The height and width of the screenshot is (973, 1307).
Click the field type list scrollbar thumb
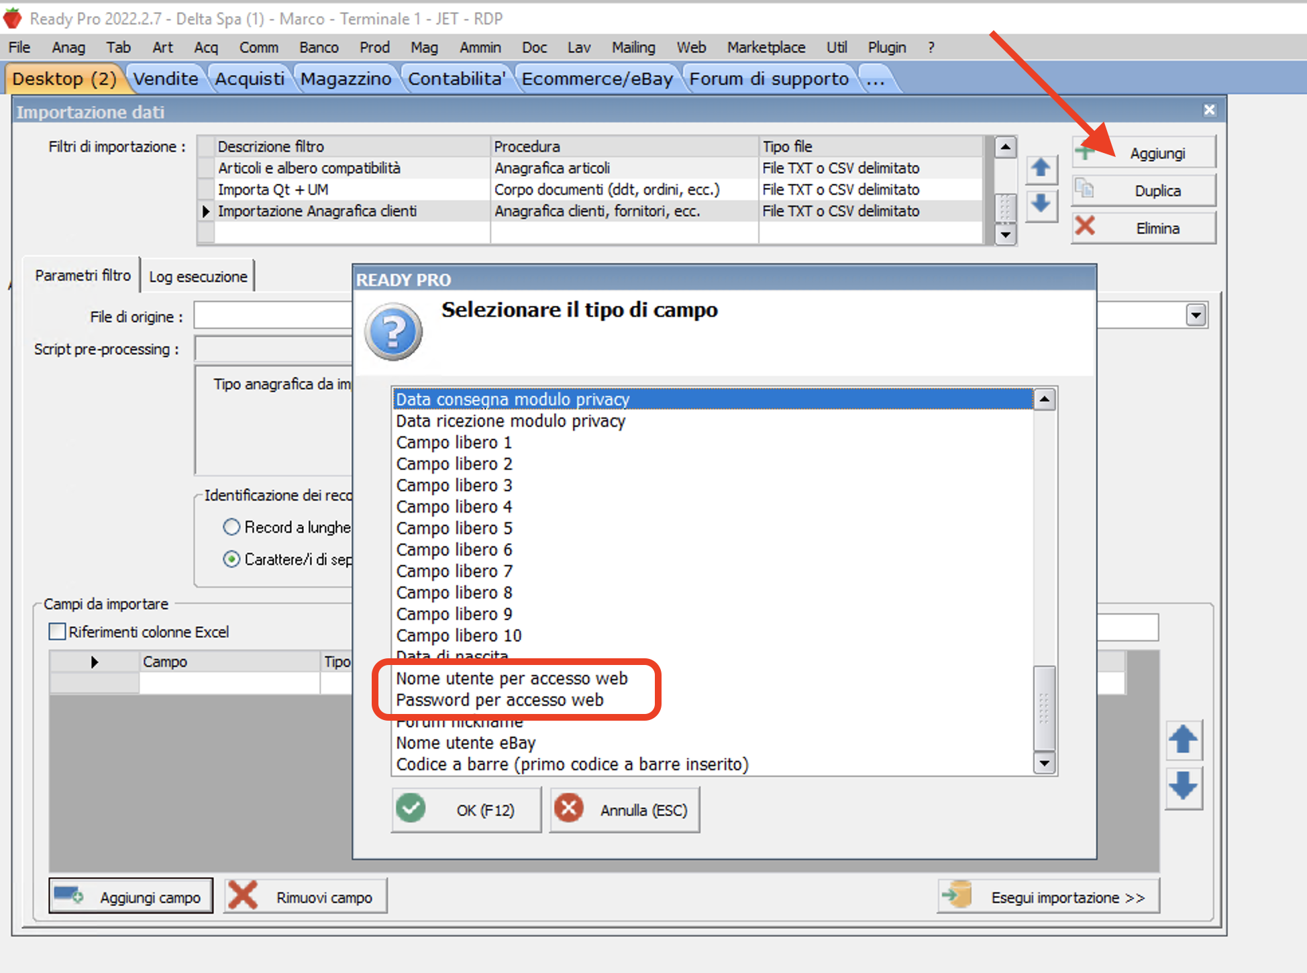pyautogui.click(x=1044, y=708)
